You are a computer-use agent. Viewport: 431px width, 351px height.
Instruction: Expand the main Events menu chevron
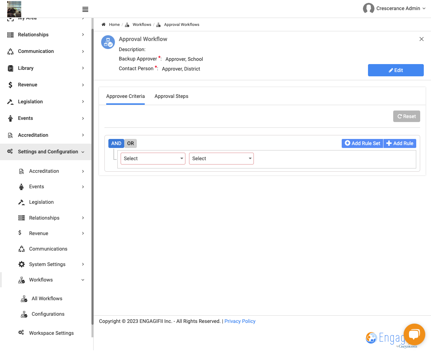tap(83, 118)
